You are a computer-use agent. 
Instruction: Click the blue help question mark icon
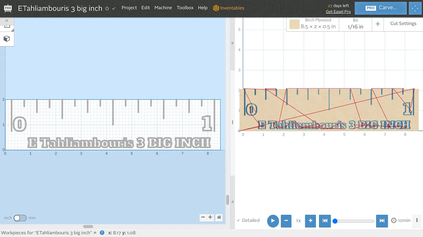(102, 233)
